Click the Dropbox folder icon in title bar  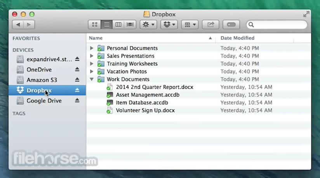pos(146,14)
